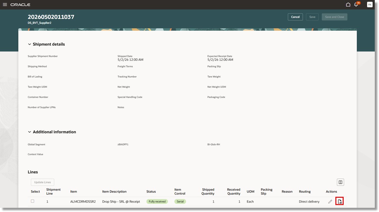
Task: Click the Direct delivery routing cell
Action: [x=309, y=201]
